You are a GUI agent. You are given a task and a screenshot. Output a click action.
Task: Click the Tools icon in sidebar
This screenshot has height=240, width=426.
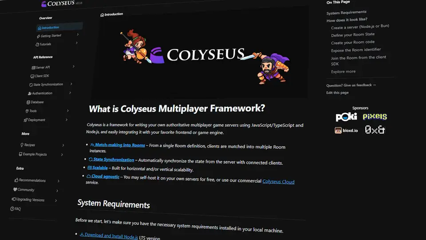point(27,111)
